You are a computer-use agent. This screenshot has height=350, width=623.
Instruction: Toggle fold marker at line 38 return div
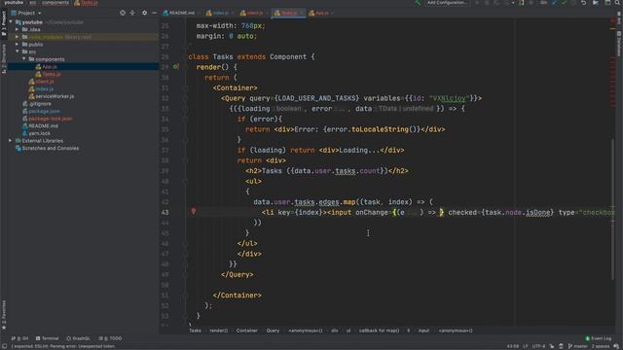click(x=185, y=160)
